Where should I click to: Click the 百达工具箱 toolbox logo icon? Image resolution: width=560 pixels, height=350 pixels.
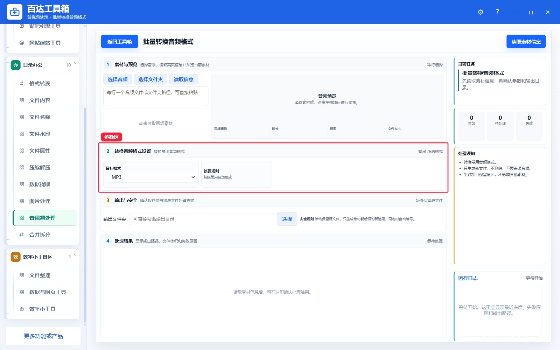coord(15,12)
